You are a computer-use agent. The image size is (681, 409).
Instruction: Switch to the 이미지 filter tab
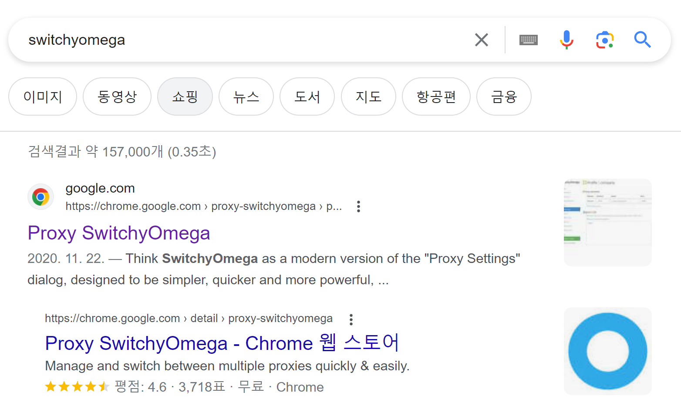coord(43,96)
